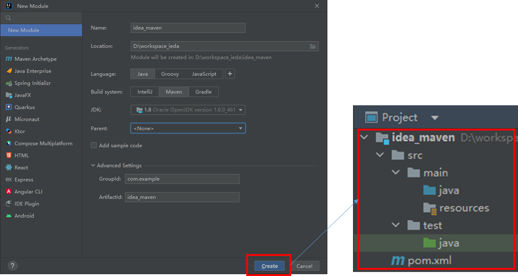Click the Project view window icon
Screen dimensions: 518x276
[371, 118]
